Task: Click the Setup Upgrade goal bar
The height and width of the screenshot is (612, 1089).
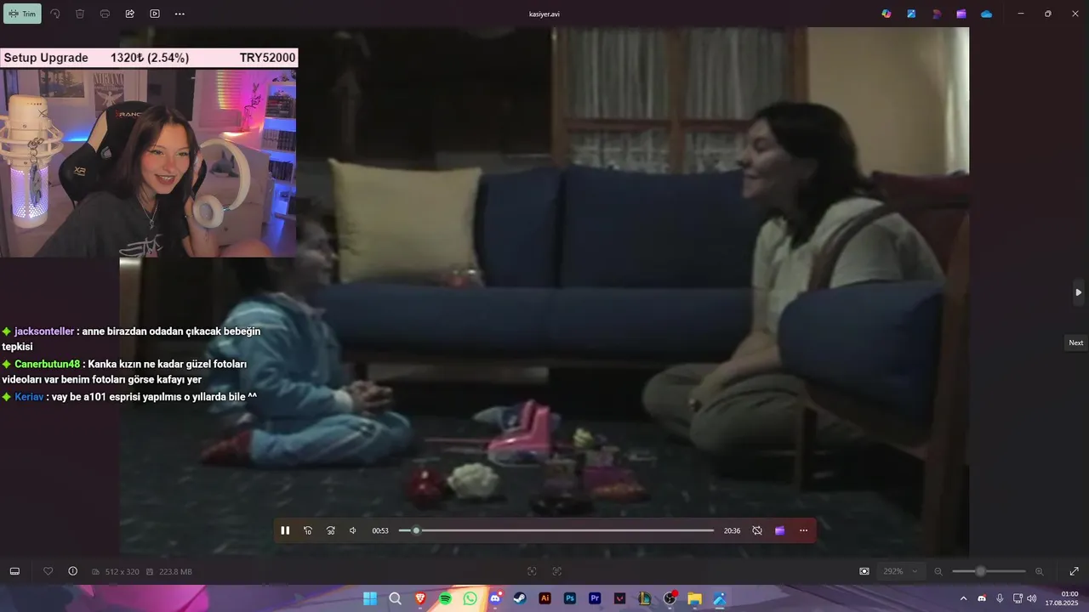Action: tap(149, 58)
